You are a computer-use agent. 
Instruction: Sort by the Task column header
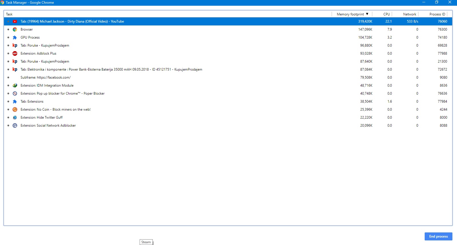tap(168, 14)
